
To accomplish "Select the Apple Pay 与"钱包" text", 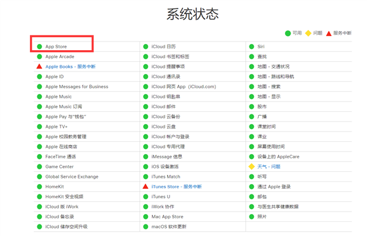I will click(x=65, y=117).
